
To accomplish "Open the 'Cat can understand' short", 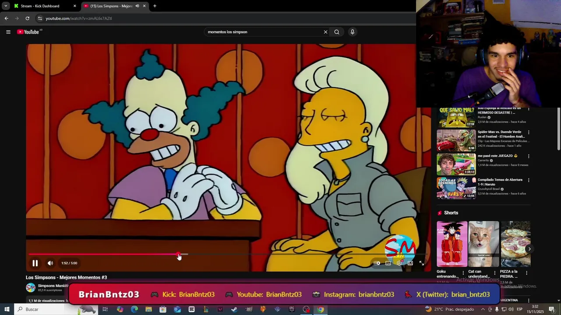I will [484, 244].
